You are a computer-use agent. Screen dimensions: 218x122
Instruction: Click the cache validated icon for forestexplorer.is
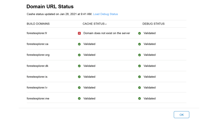(x=79, y=77)
